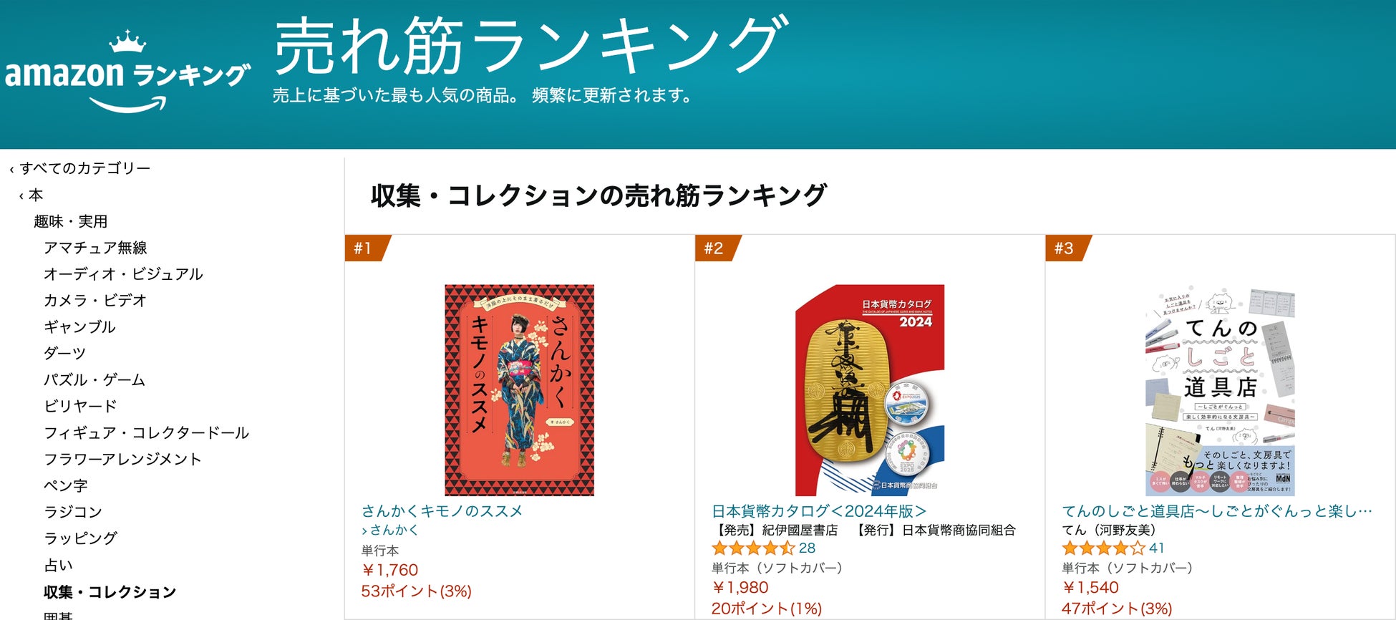Click the star rating for てんのしごと道具店
The height and width of the screenshot is (620, 1396).
pyautogui.click(x=1103, y=548)
